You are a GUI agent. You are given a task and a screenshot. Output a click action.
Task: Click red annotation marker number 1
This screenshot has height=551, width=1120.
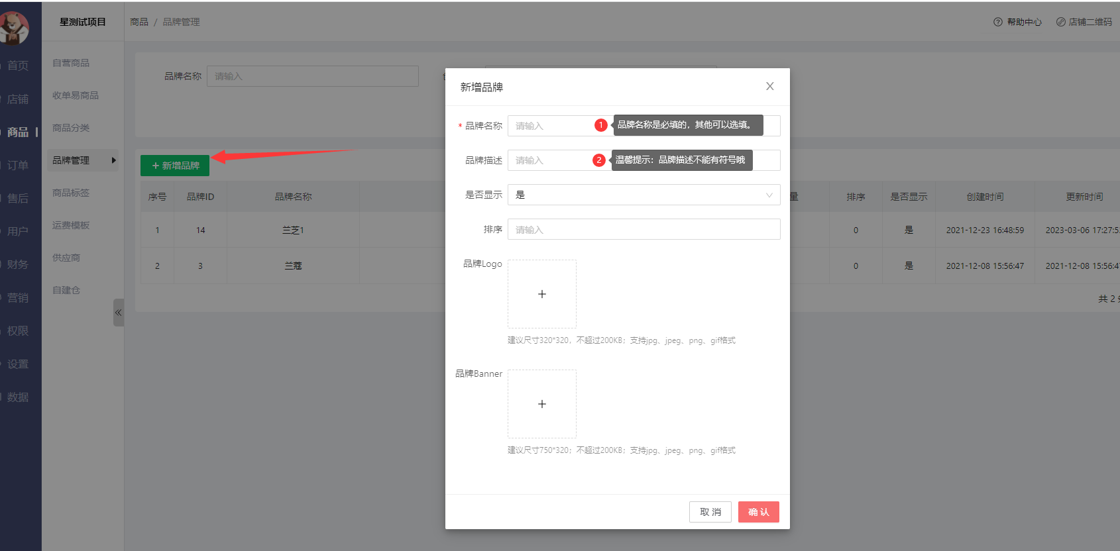coord(600,125)
